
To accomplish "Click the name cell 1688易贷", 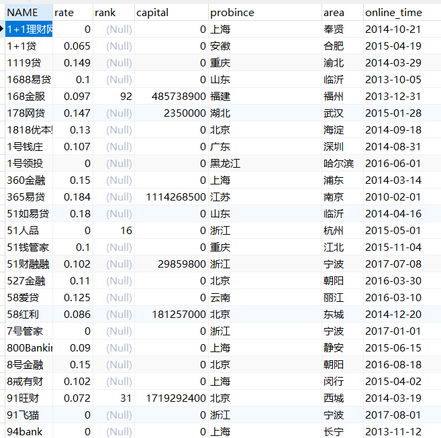I will pyautogui.click(x=29, y=80).
